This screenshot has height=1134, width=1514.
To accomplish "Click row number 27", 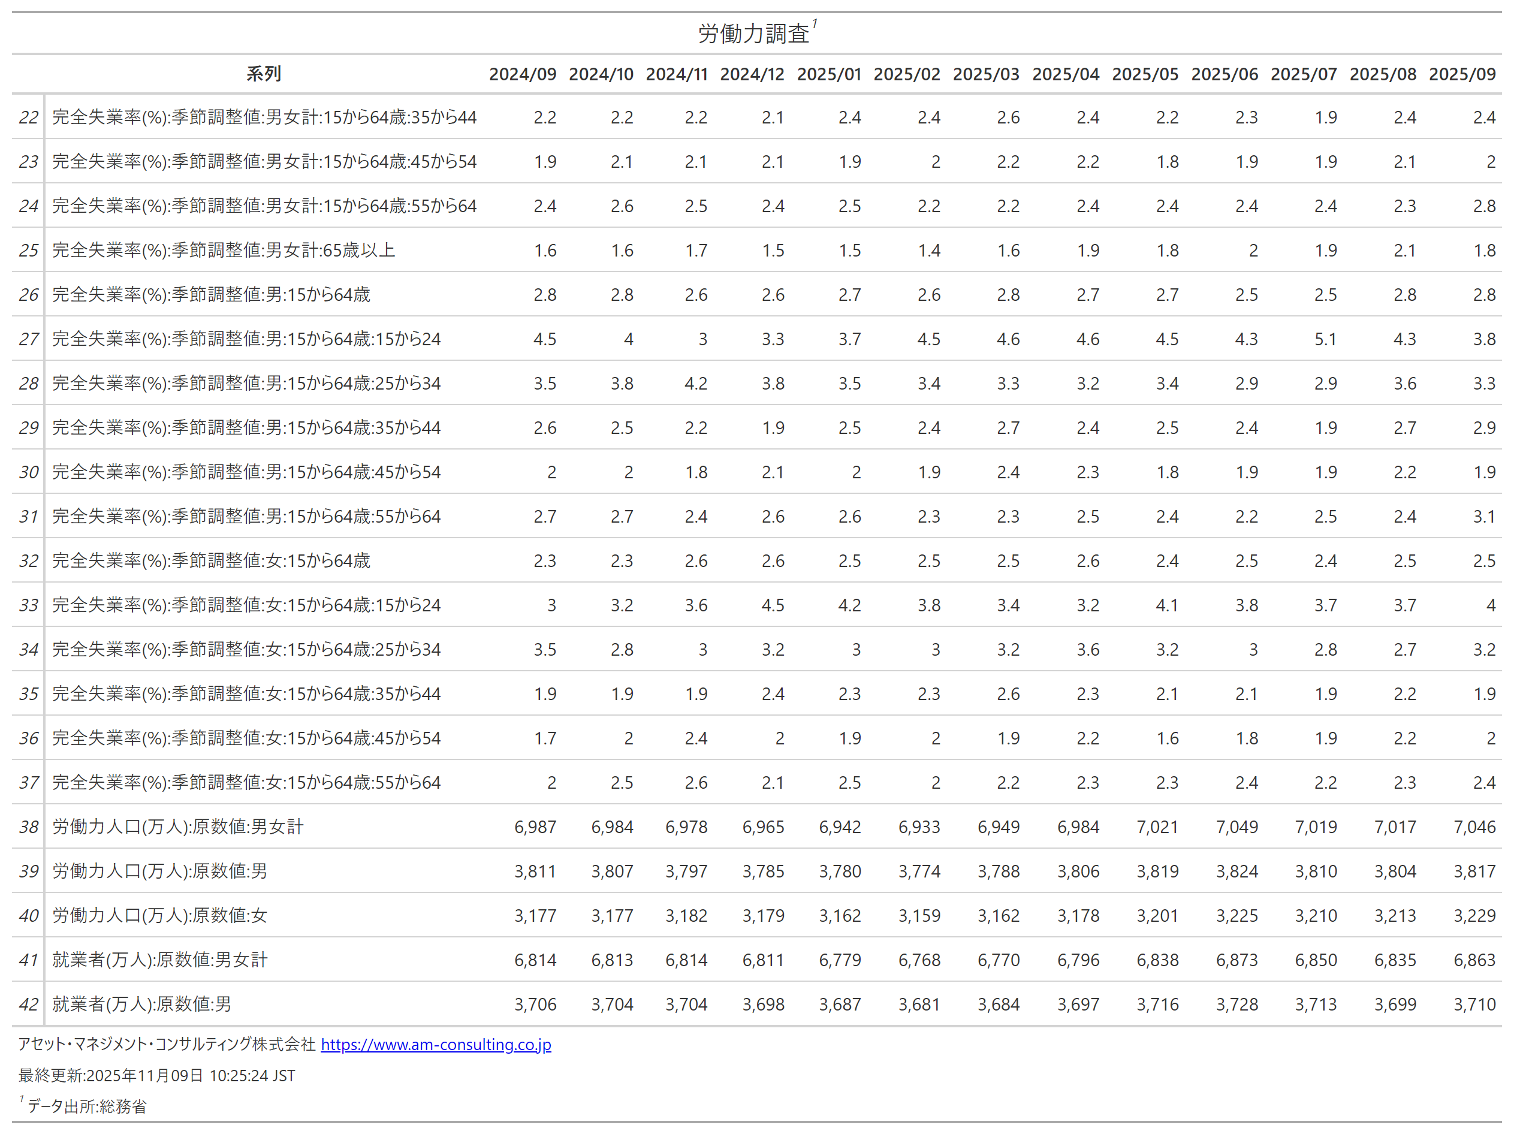I will point(28,339).
